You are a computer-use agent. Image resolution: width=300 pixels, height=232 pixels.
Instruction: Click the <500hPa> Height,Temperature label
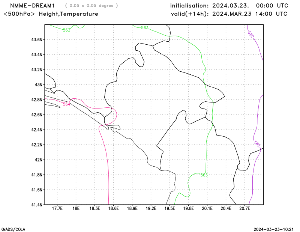coord(51,14)
